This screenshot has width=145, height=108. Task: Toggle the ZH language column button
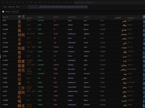tap(45, 7)
